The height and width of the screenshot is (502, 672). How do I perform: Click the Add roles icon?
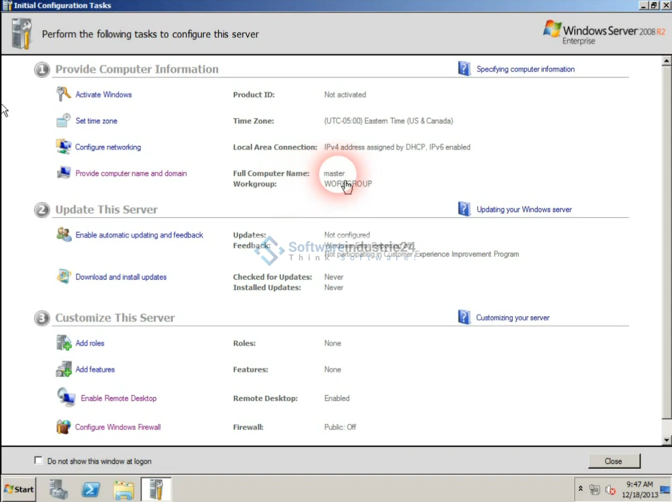click(63, 343)
